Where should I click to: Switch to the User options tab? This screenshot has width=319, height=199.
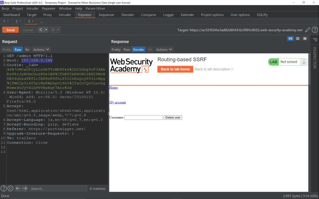240,15
